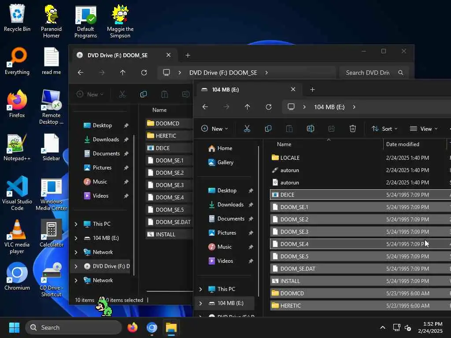Select the HERETIC folder in E: window

click(x=360, y=306)
